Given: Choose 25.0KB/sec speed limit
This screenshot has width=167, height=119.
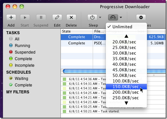Looking at the screenshot, I should (x=126, y=48).
